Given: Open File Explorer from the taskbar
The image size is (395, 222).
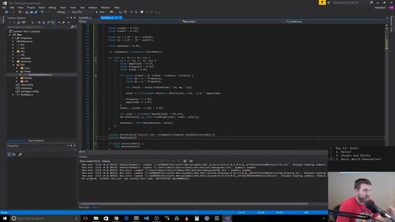Looking at the screenshot, I should [x=96, y=218].
